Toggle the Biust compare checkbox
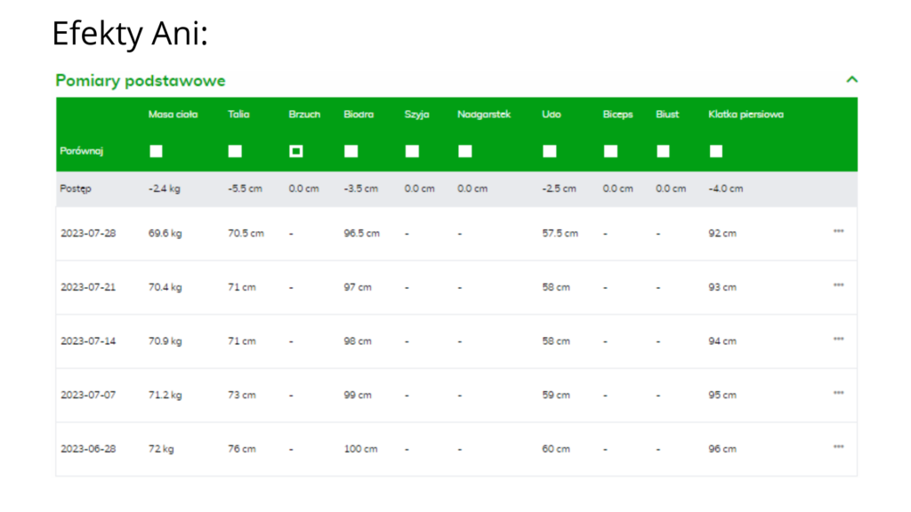 [x=663, y=151]
